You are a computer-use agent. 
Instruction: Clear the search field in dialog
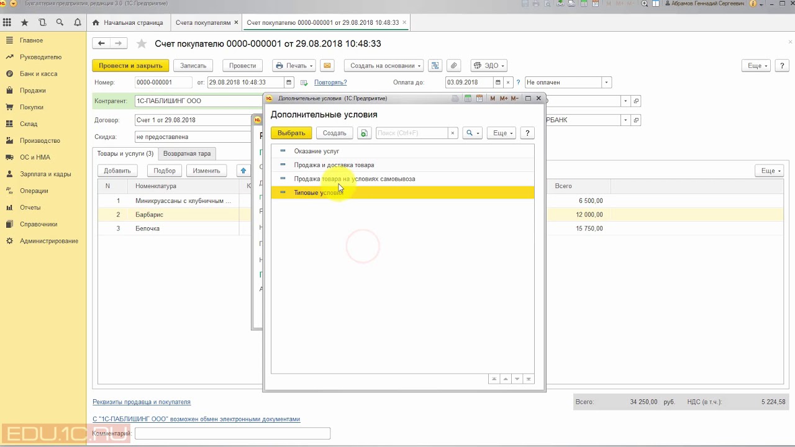(453, 133)
